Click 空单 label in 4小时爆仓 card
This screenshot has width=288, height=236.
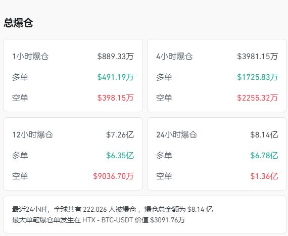pos(164,98)
